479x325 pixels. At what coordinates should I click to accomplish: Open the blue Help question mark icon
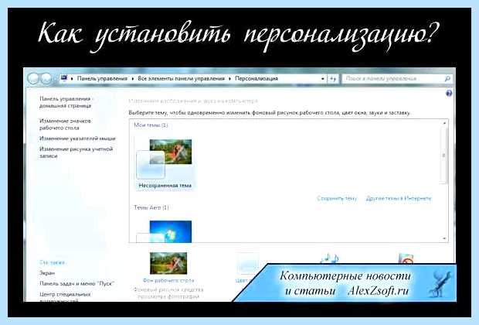449,94
